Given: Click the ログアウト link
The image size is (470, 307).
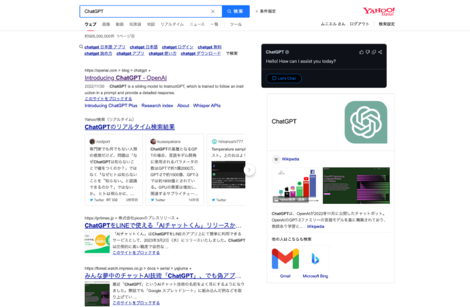Looking at the screenshot, I should 359,24.
